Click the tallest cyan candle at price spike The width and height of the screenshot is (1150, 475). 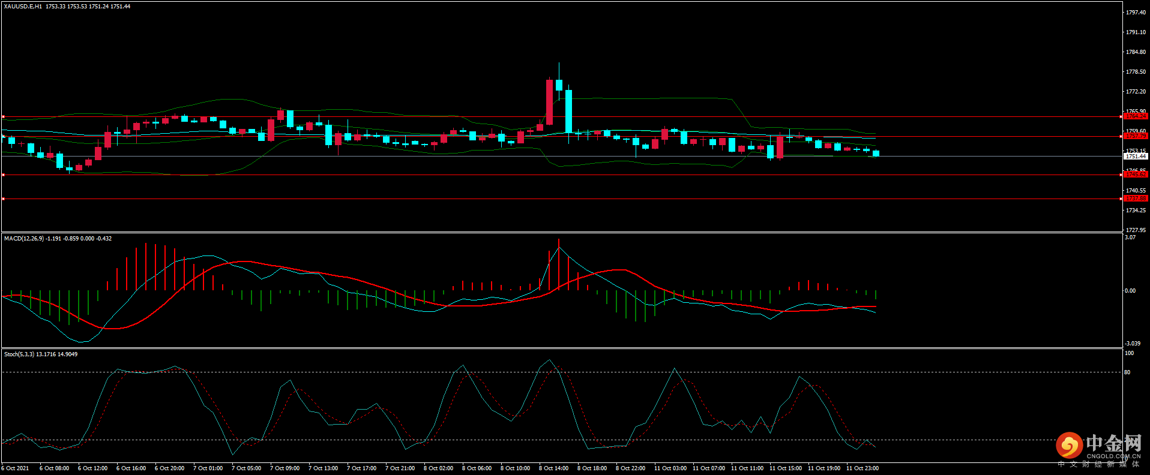[x=568, y=111]
